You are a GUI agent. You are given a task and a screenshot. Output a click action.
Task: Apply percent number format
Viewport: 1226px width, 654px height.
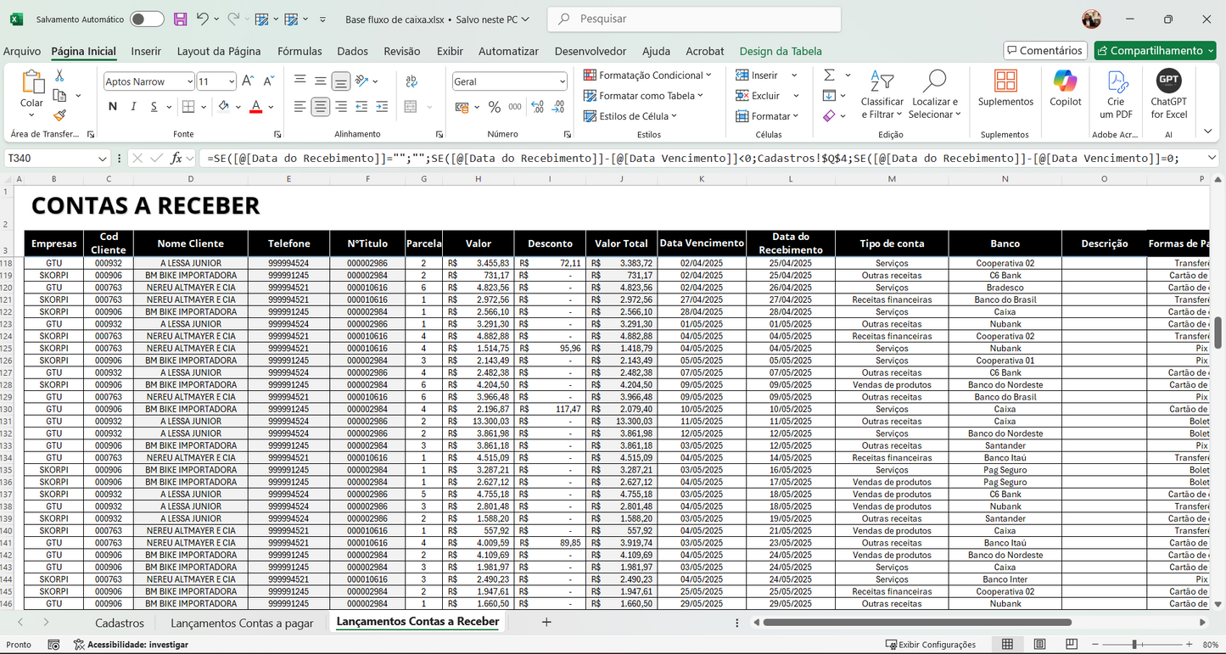pos(493,107)
